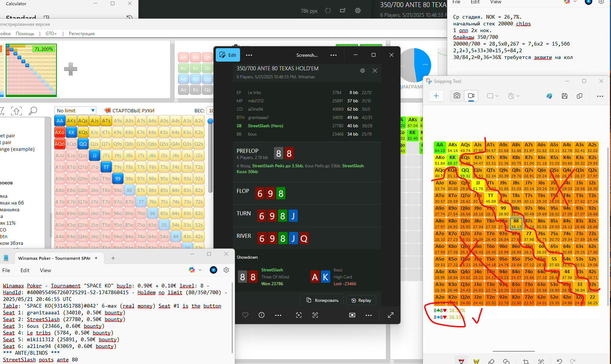Open View menu in Winamax Poker Notepad
This screenshot has height=364, width=611.
[45, 270]
